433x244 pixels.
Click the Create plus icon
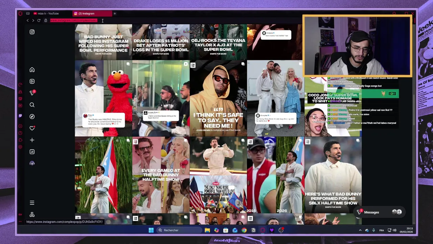(32, 140)
